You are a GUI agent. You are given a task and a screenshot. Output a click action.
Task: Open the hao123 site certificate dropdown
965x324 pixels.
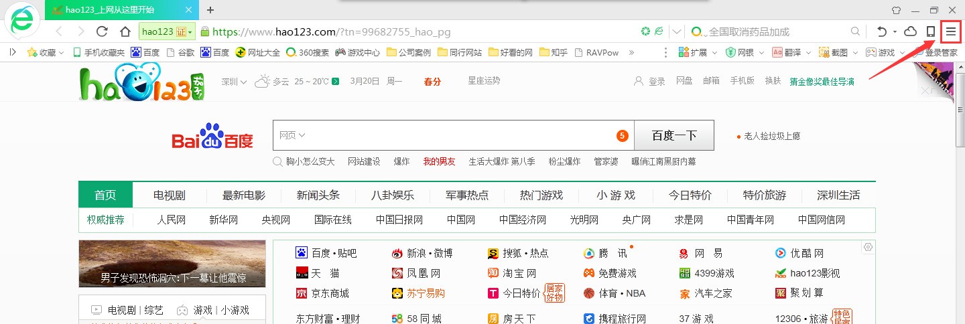(x=167, y=31)
